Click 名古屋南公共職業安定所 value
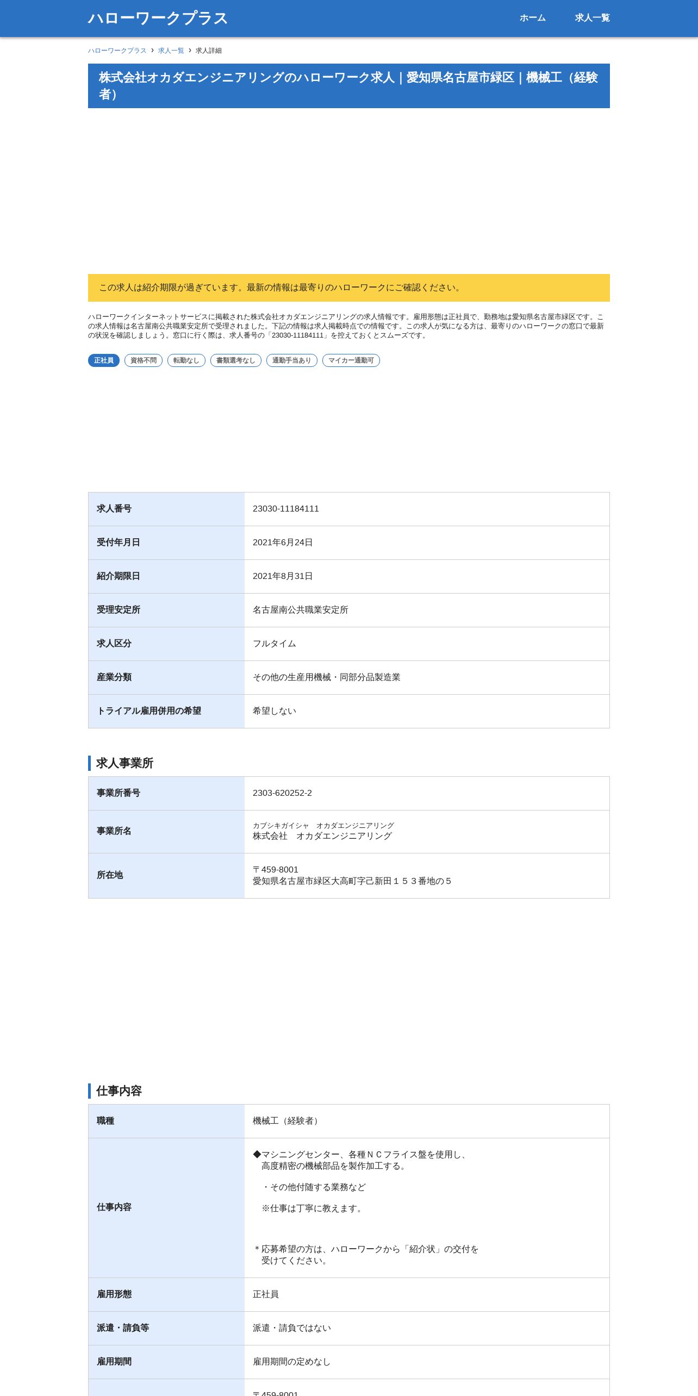 click(x=301, y=610)
